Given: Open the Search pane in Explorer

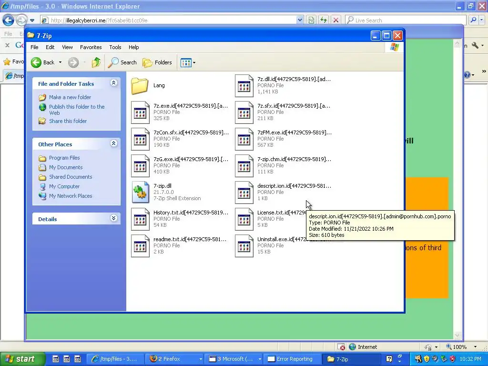Looking at the screenshot, I should point(122,62).
